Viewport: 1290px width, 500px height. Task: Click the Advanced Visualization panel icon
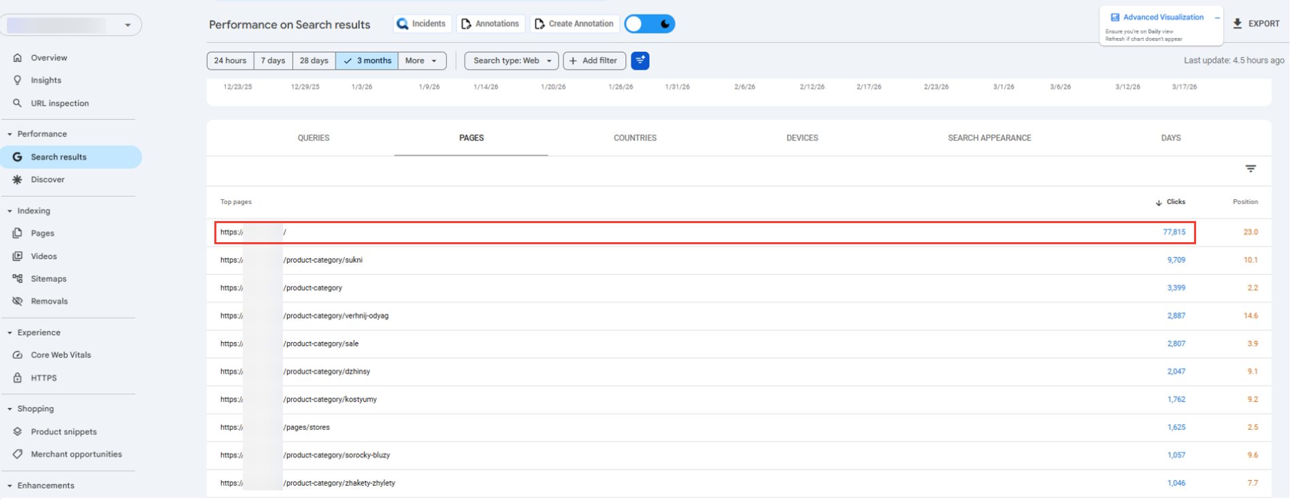click(x=1115, y=18)
